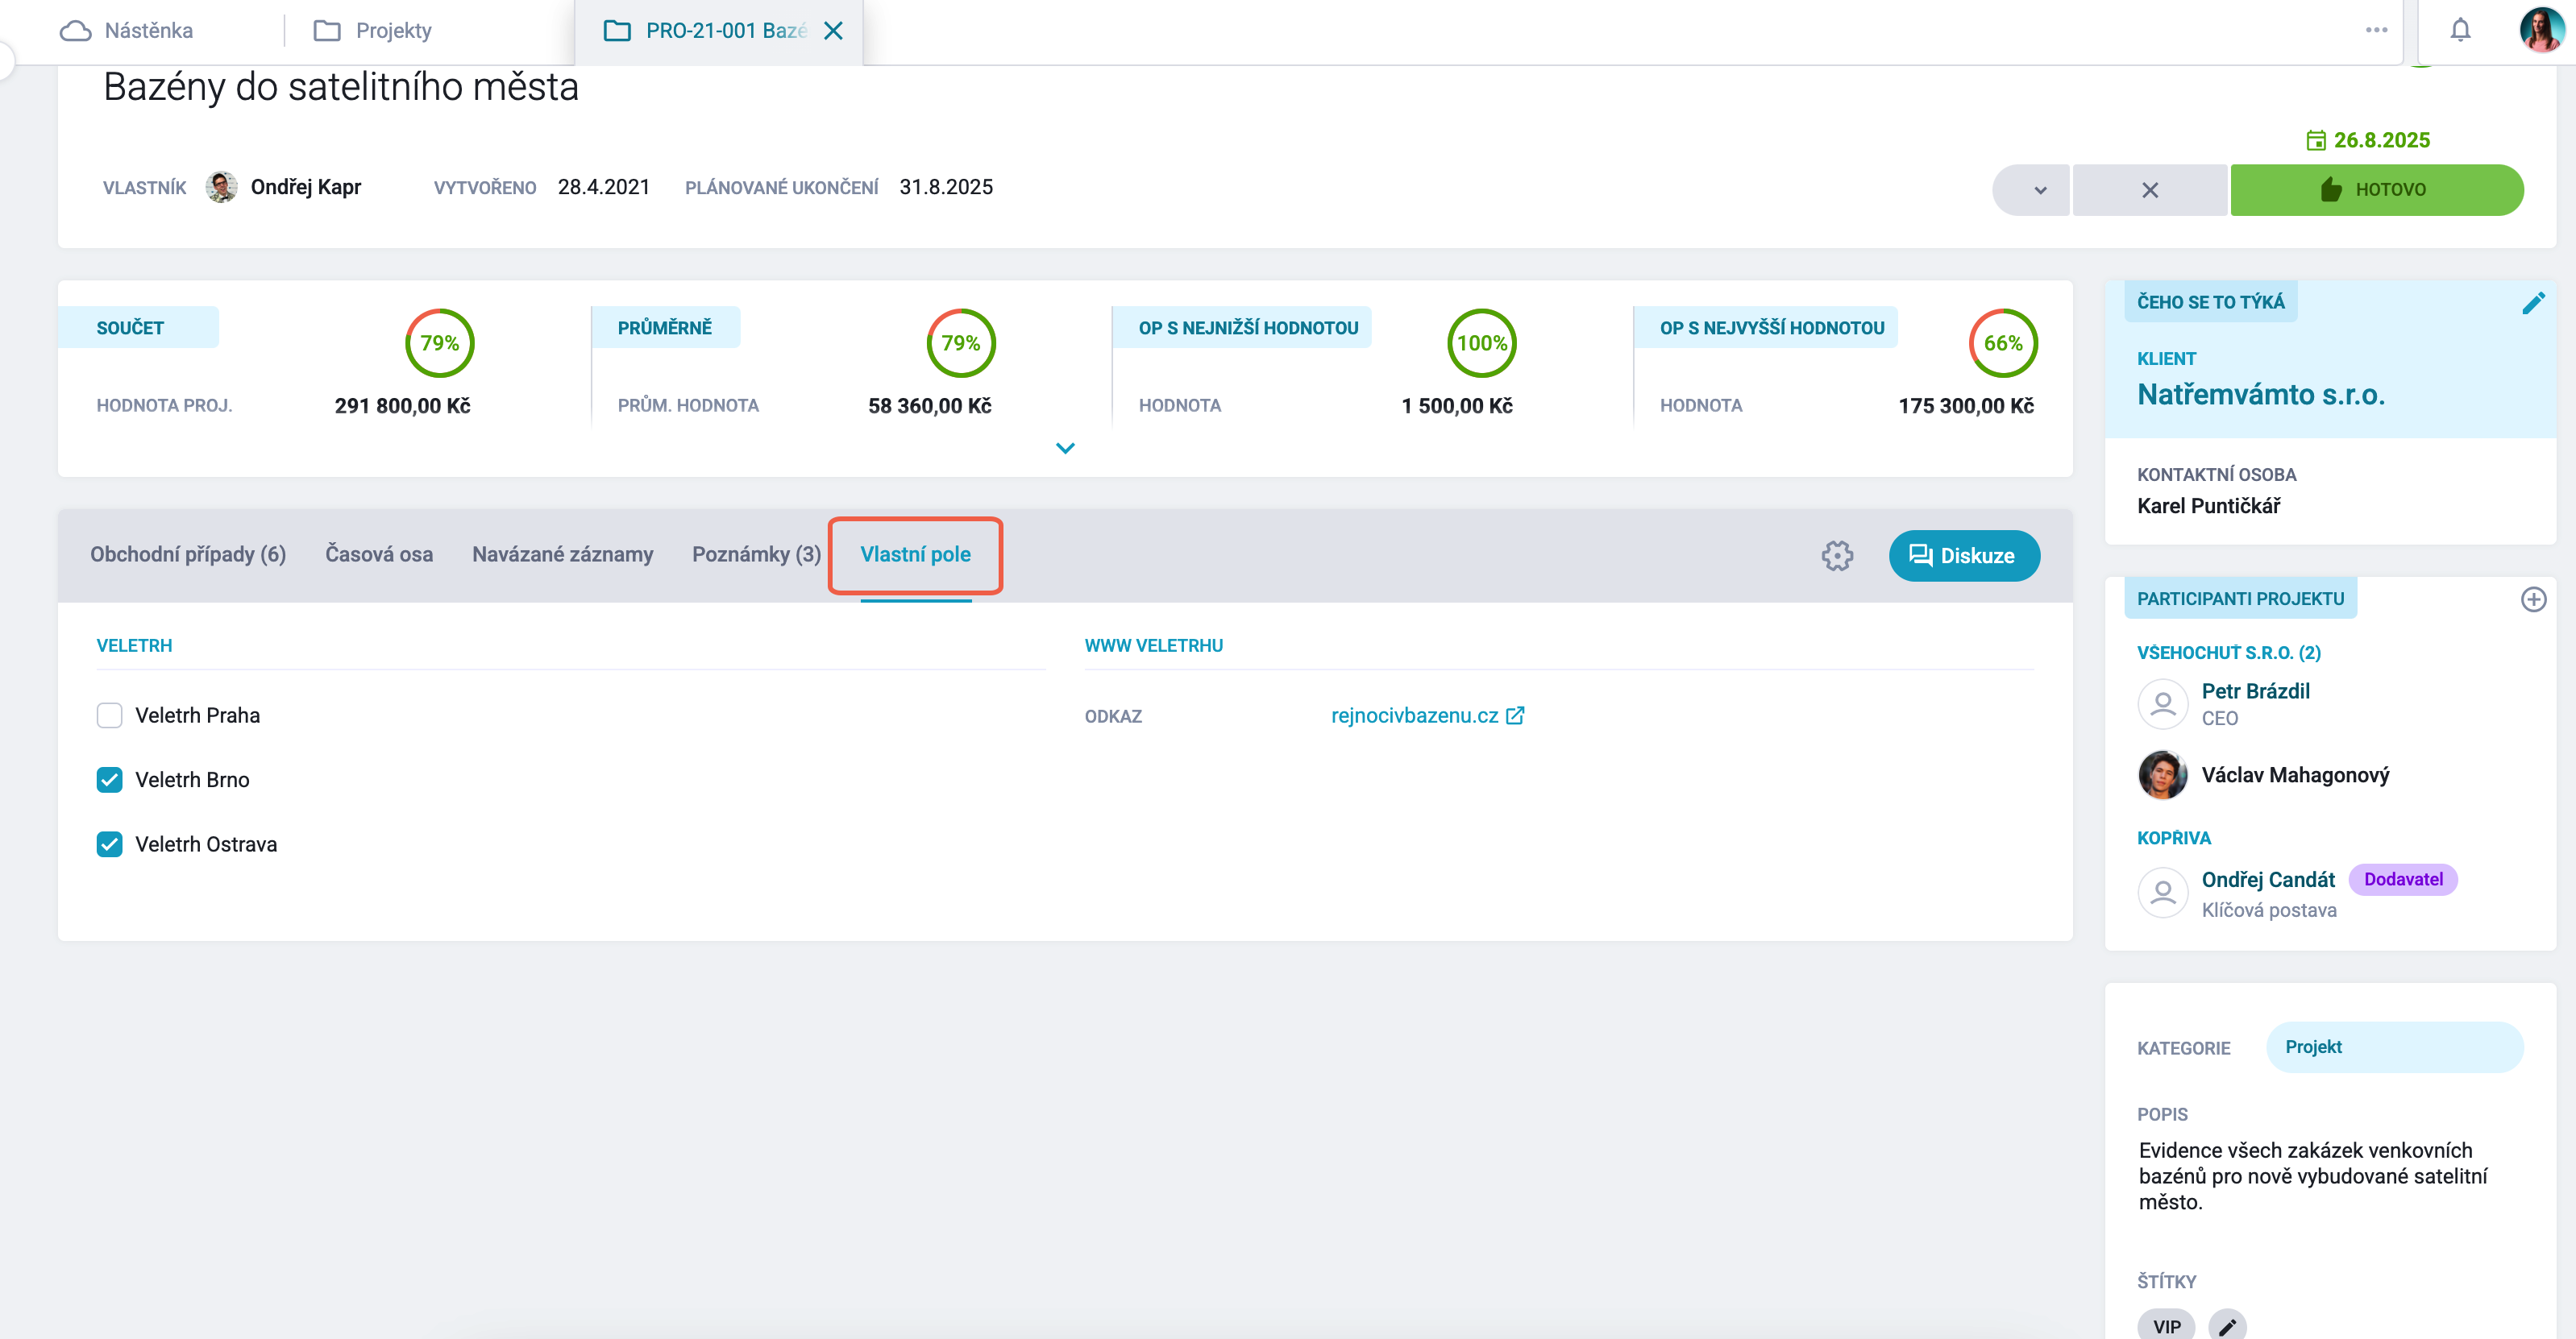Add project participant with plus icon
The image size is (2576, 1339).
(x=2533, y=599)
